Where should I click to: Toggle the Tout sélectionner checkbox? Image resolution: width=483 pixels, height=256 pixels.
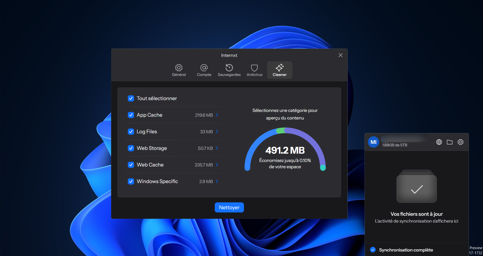click(131, 98)
